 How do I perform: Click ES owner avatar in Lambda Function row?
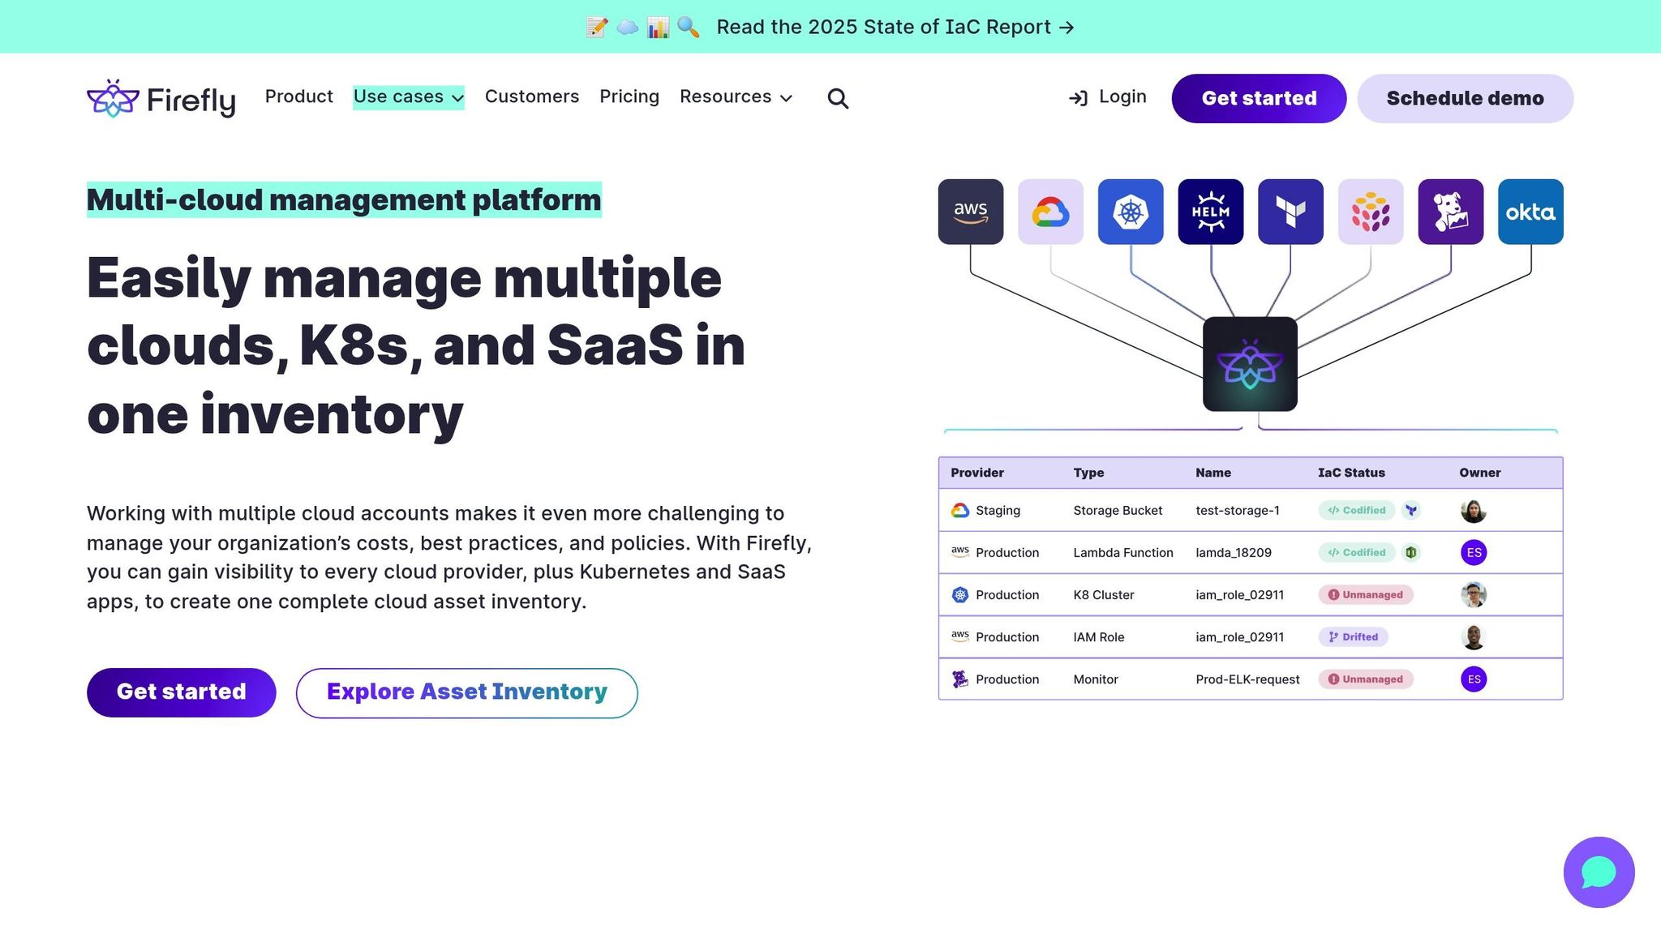(1474, 553)
